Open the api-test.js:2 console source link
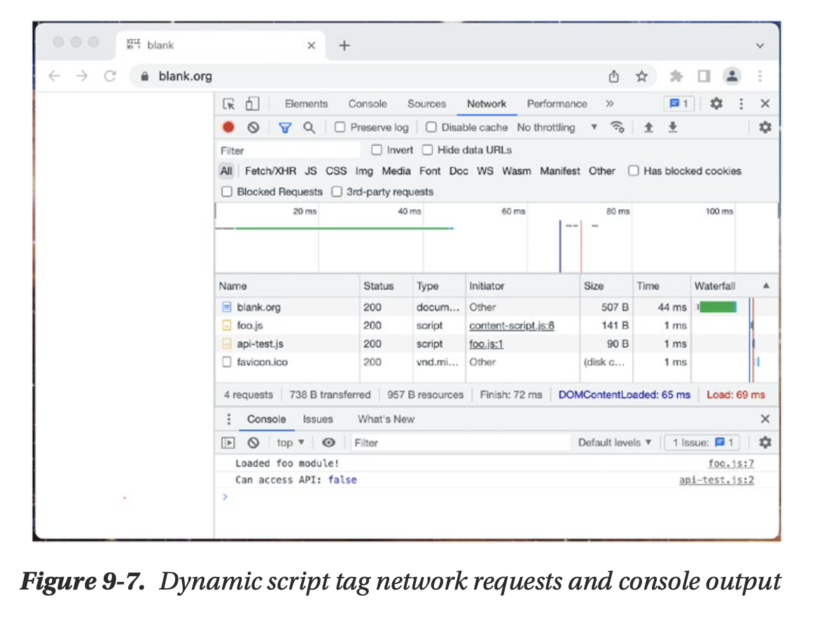Viewport: 836px width, 628px height. click(716, 480)
